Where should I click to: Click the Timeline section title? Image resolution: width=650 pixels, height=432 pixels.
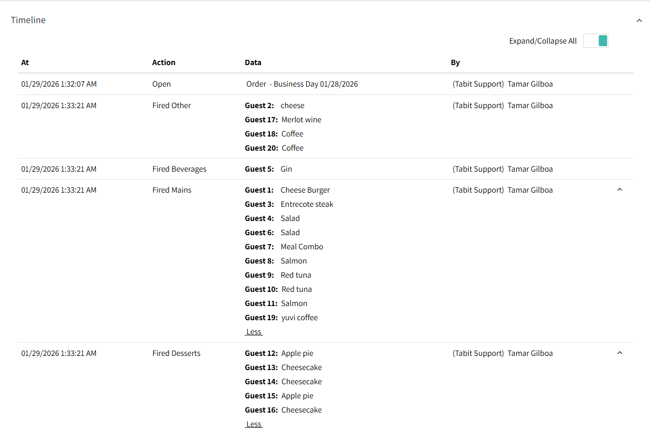(x=28, y=20)
